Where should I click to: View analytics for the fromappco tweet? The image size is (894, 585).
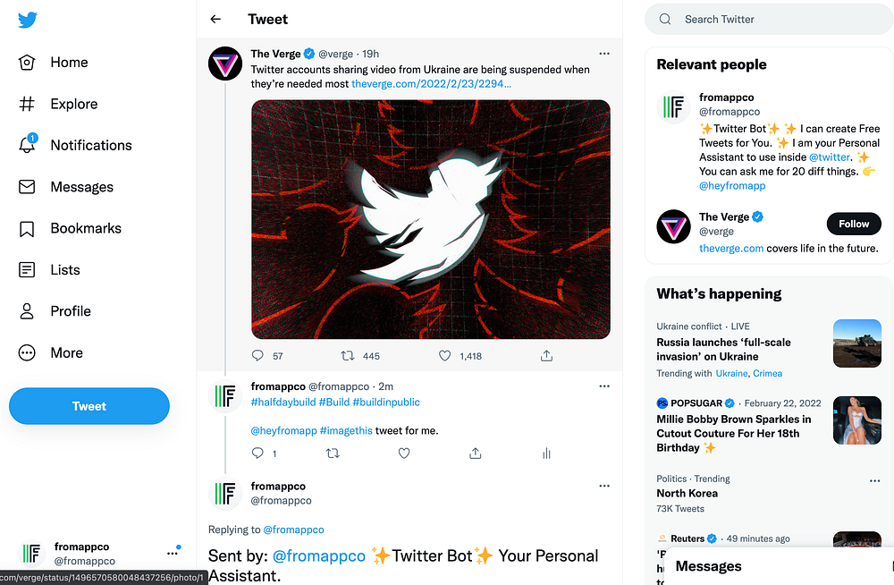(546, 454)
